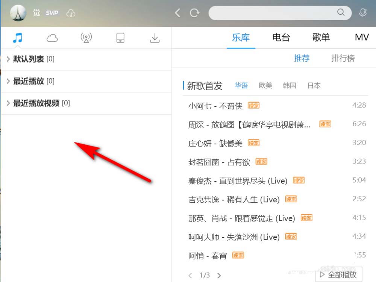Image resolution: width=376 pixels, height=282 pixels.
Task: Click the search magnifier icon
Action: [341, 12]
